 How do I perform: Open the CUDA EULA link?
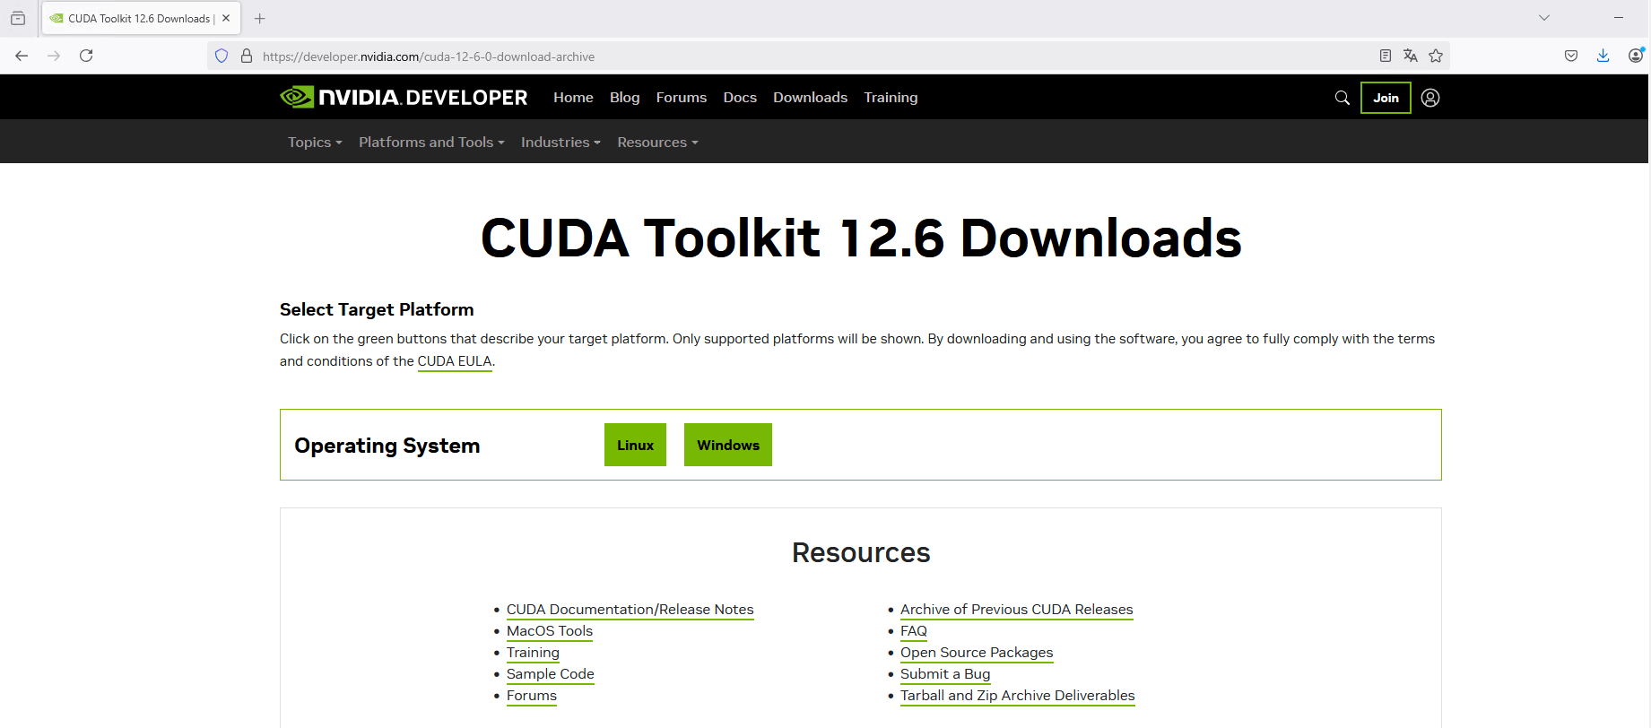tap(455, 361)
